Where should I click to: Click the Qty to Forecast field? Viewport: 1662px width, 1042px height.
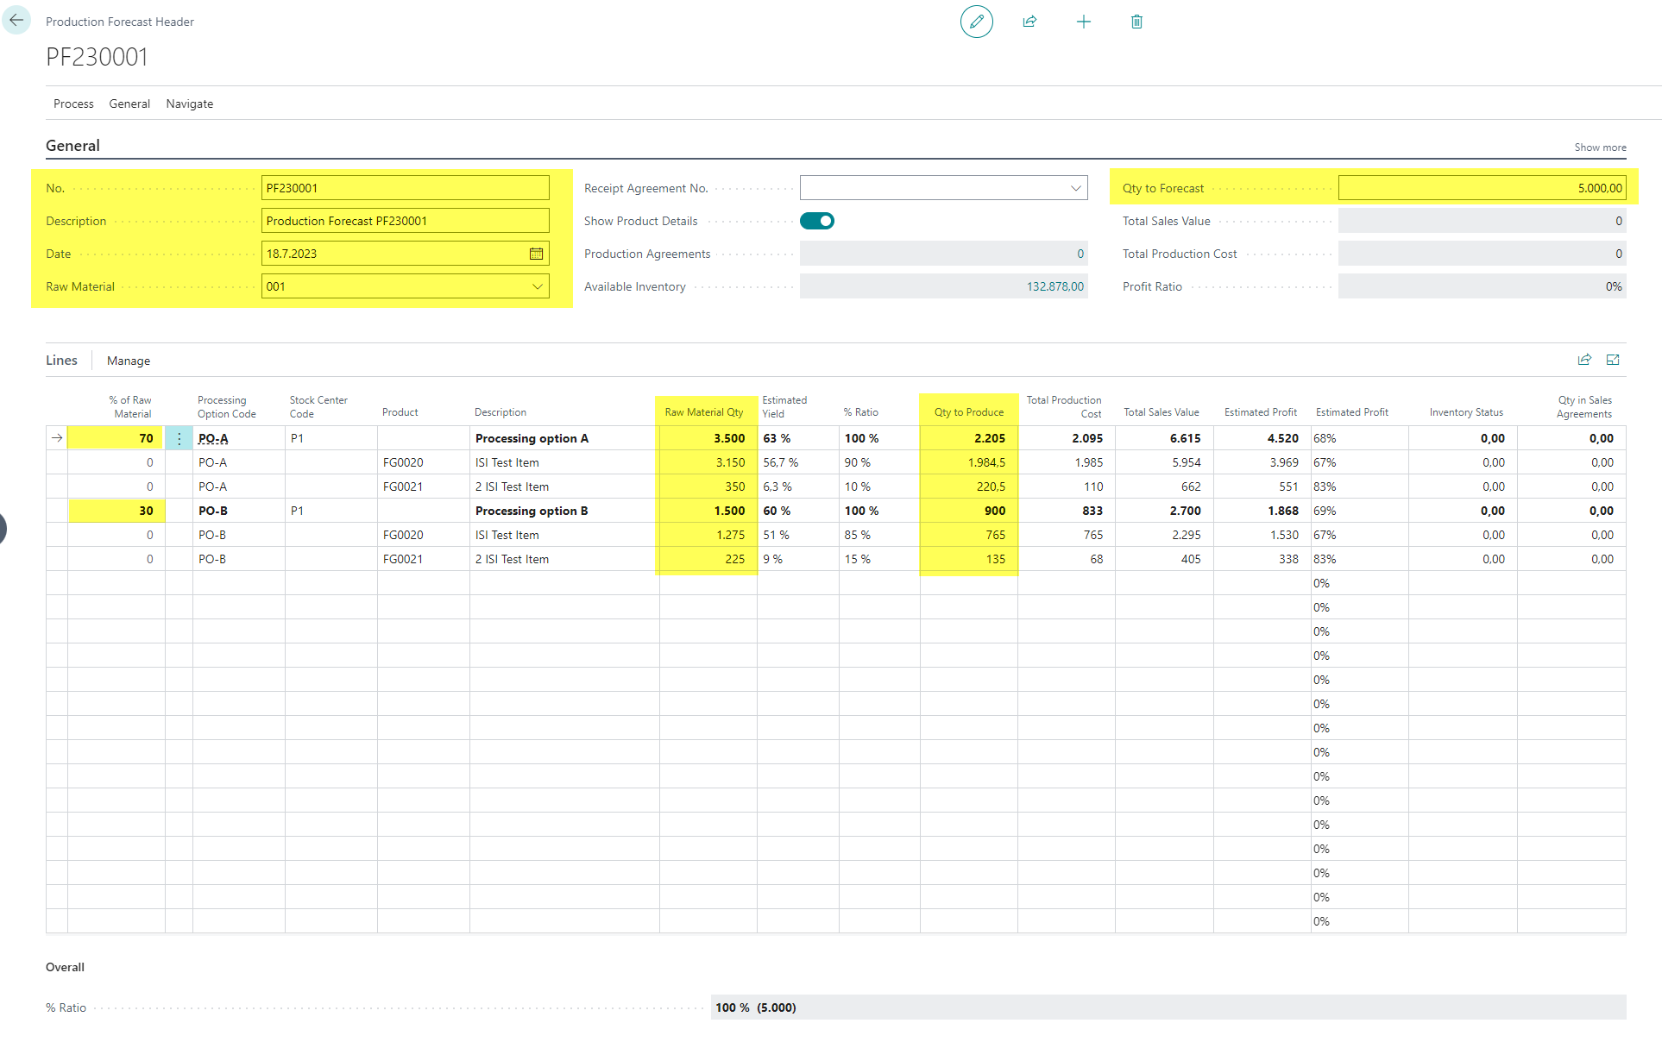[x=1481, y=188]
